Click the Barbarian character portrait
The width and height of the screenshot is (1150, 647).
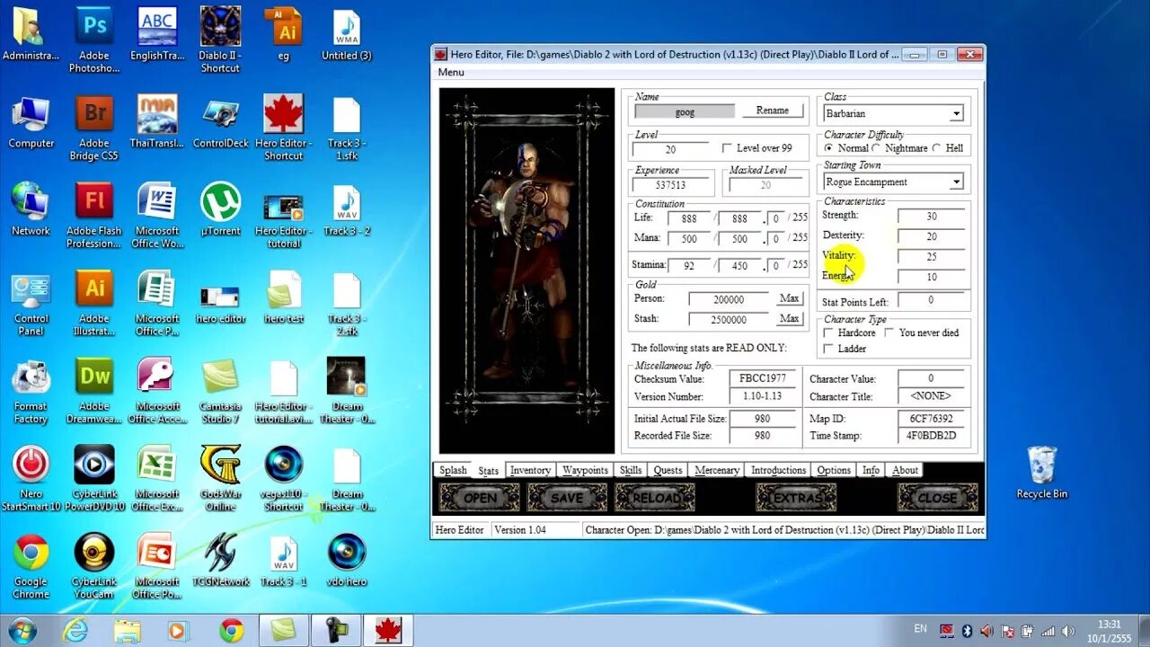point(526,270)
